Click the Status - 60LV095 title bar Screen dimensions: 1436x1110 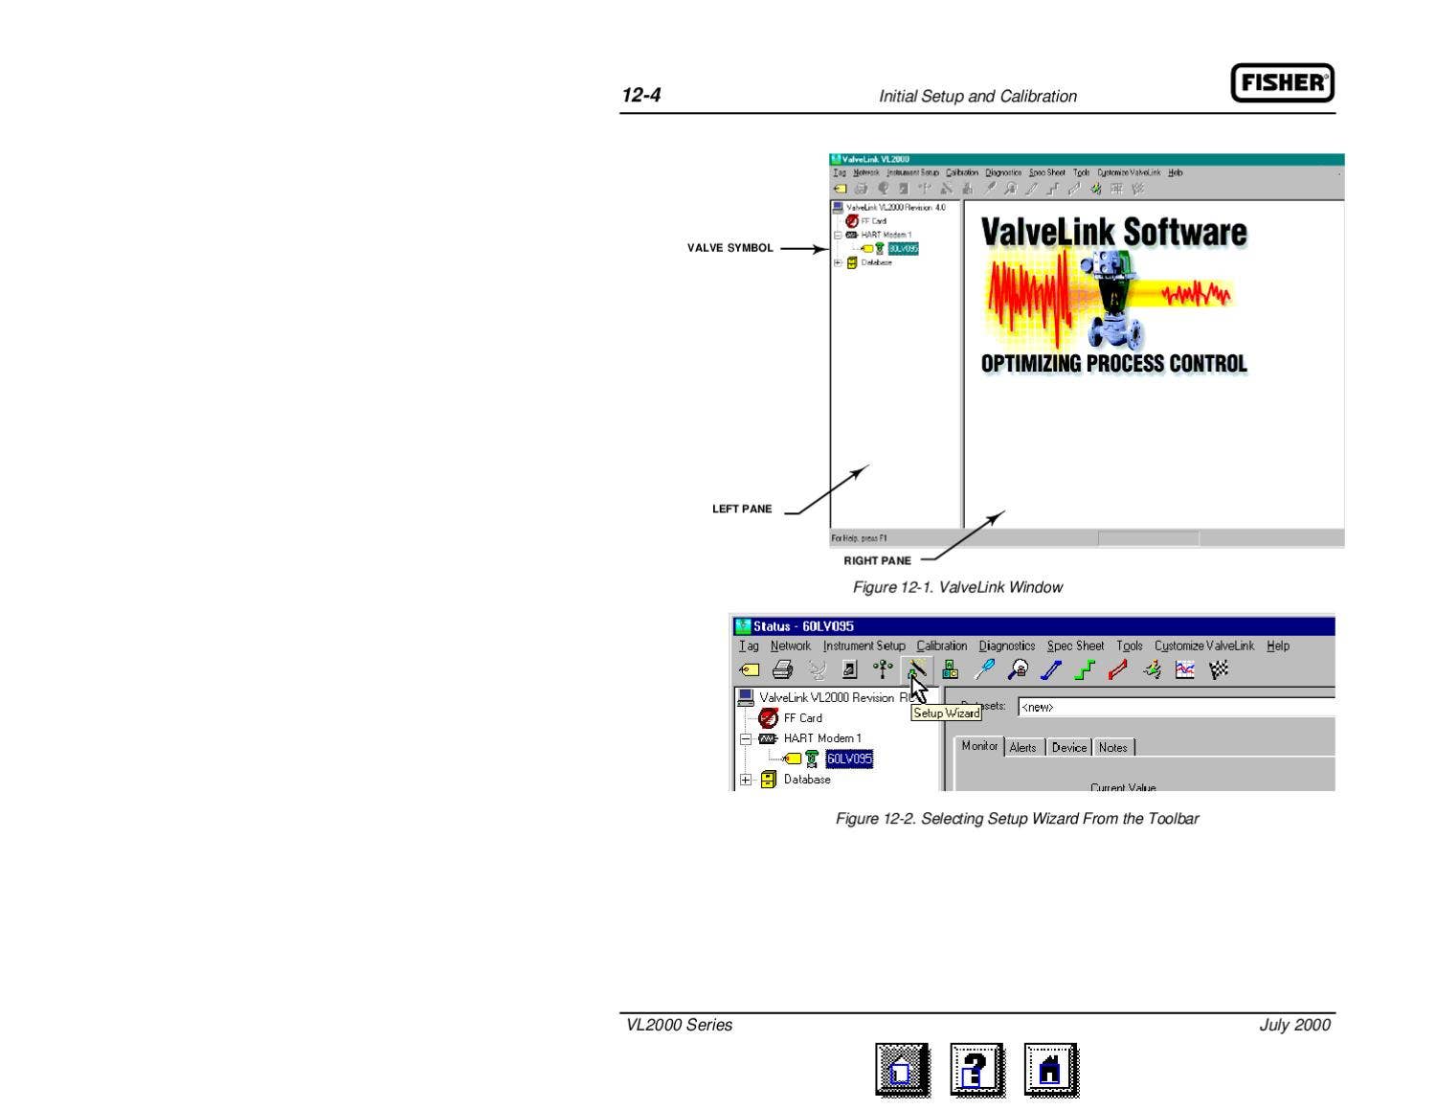click(x=1034, y=626)
